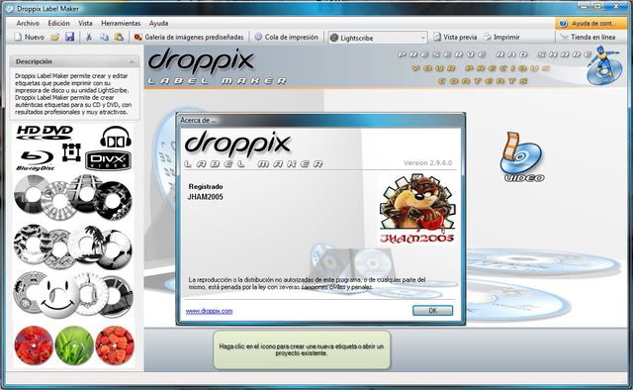633x390 pixels.
Task: Open the Herramientas menu
Action: pyautogui.click(x=121, y=23)
